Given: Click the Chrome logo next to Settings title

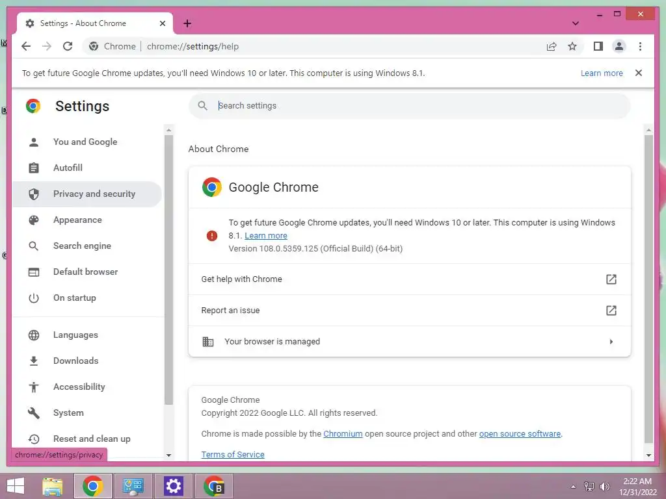Looking at the screenshot, I should (33, 106).
